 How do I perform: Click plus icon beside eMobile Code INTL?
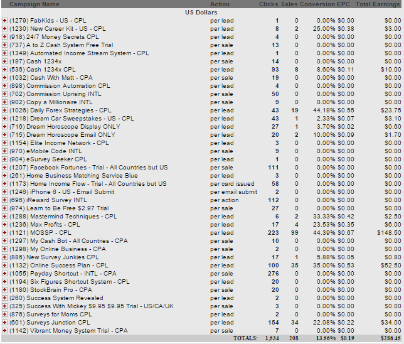[x=4, y=151]
